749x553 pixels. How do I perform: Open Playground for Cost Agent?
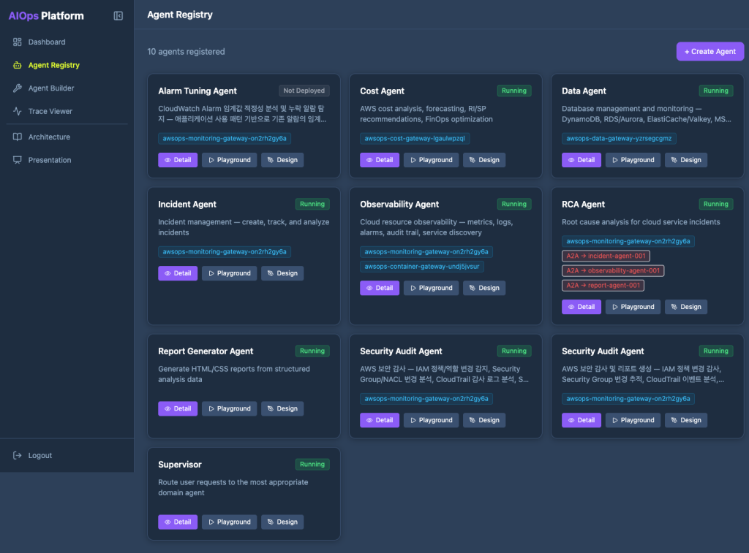(431, 160)
